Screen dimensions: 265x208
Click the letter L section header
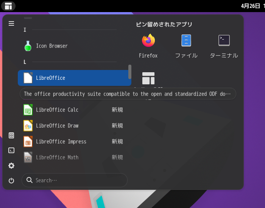(x=25, y=62)
